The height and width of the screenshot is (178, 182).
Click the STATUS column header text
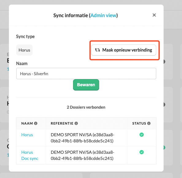point(139,123)
